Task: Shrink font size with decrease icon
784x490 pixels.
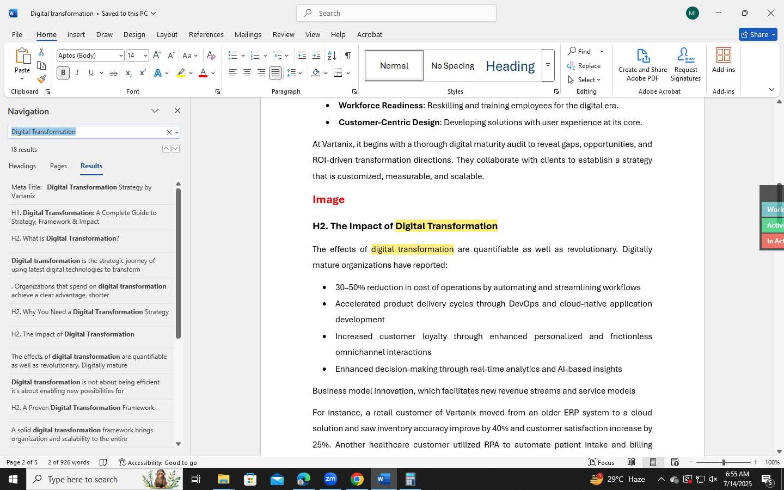Action: (x=171, y=56)
